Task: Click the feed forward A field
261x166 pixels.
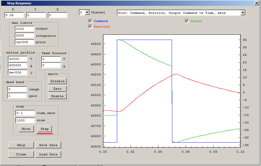Action: [x=51, y=65]
